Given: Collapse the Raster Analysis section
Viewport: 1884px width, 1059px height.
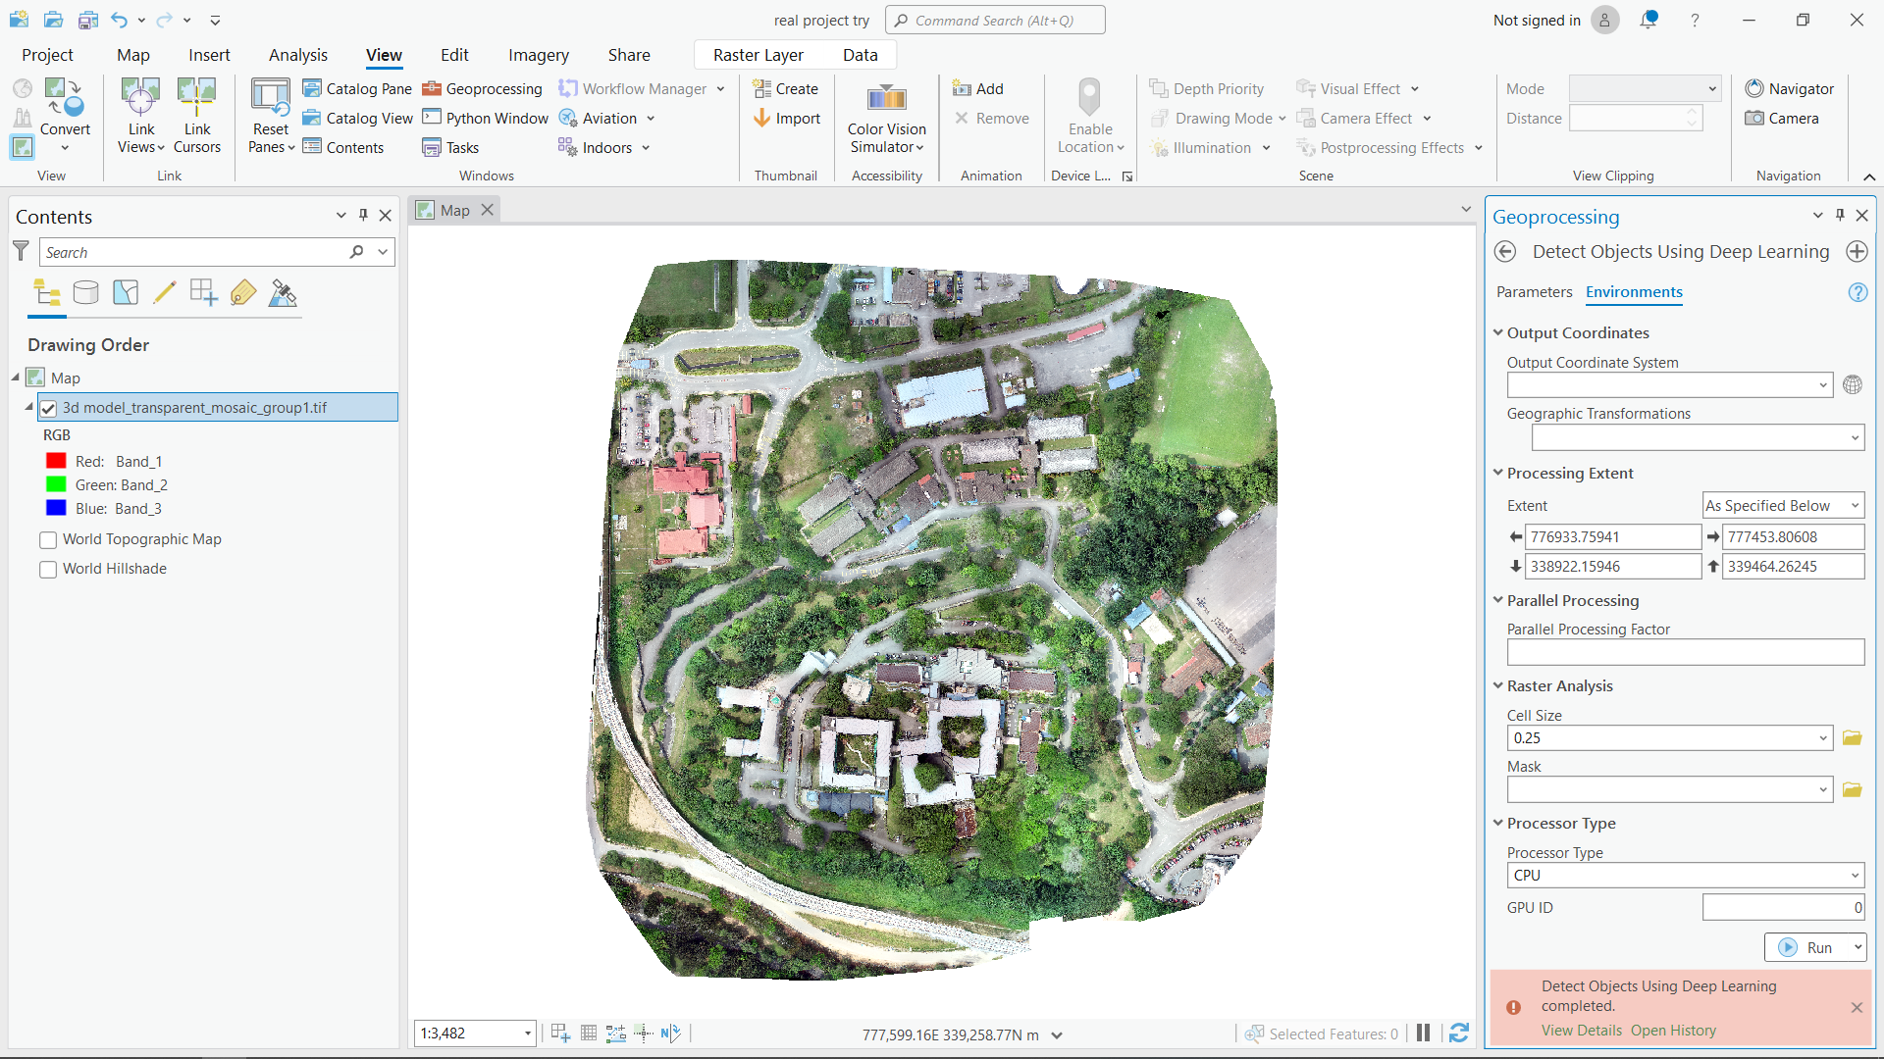Looking at the screenshot, I should pyautogui.click(x=1498, y=685).
